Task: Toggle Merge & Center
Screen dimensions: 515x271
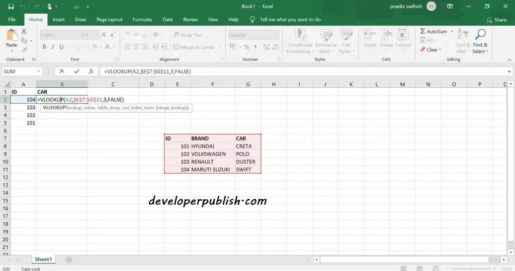Action: tap(194, 47)
